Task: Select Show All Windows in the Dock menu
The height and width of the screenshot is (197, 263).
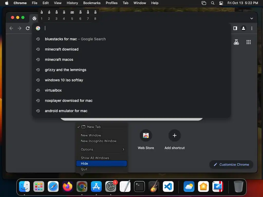Action: point(101,158)
